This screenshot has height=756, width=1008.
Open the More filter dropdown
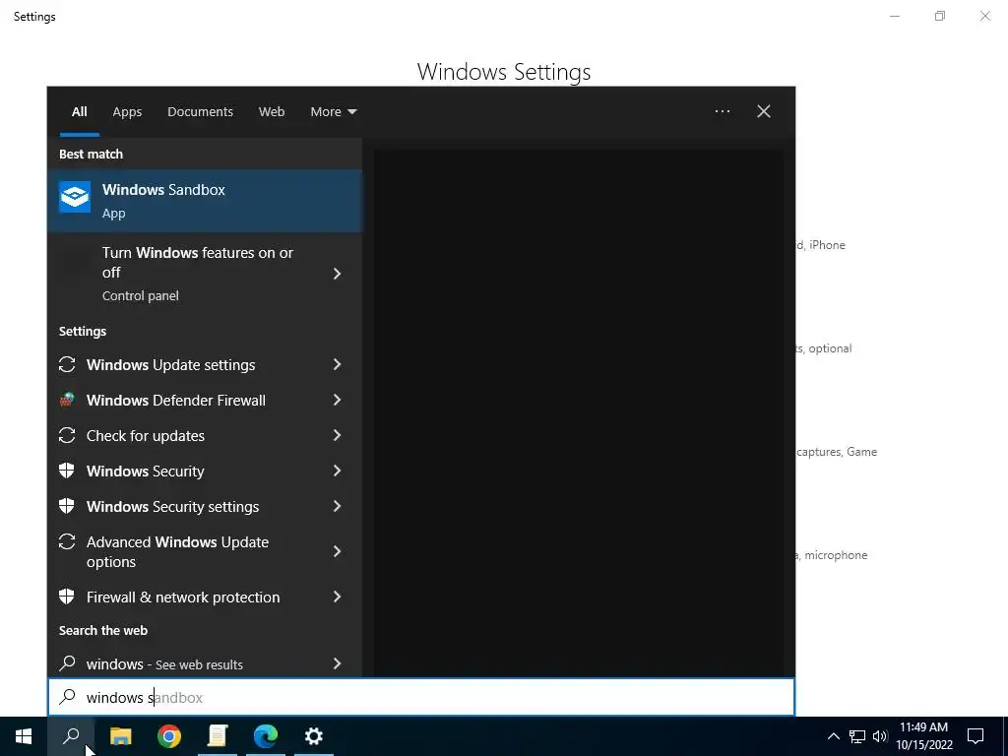333,111
